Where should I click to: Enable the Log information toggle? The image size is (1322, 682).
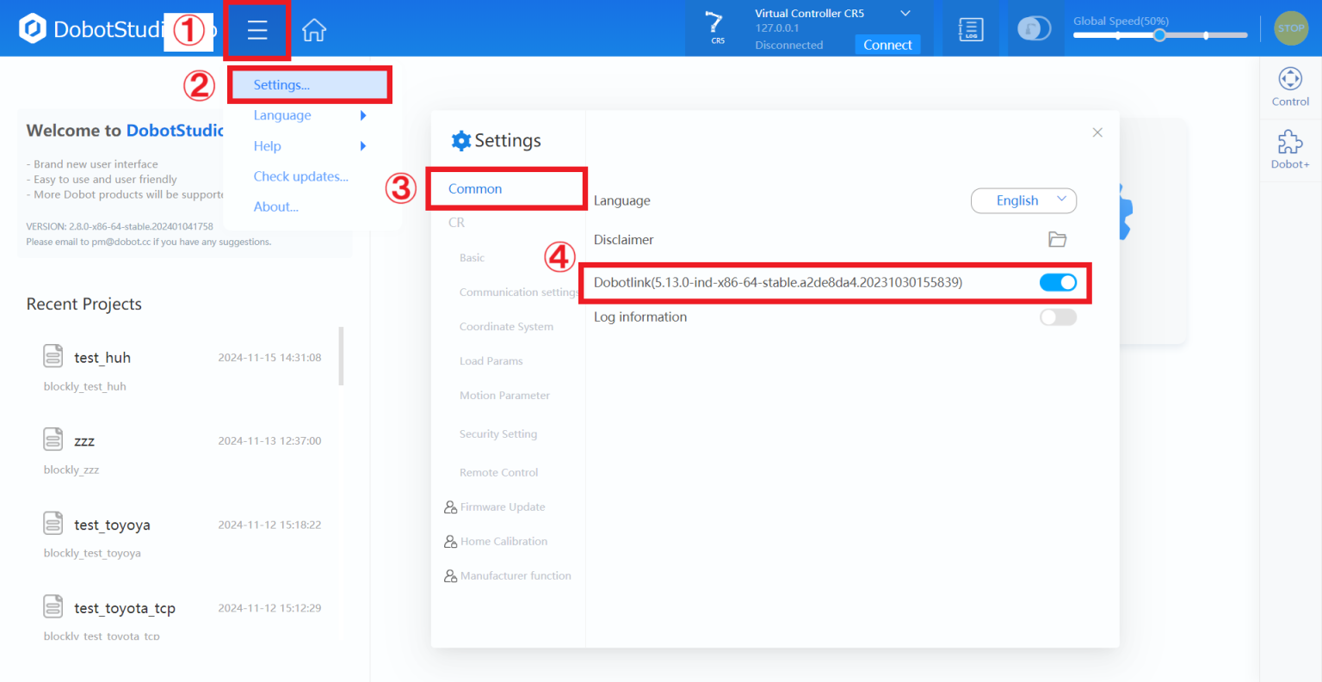1058,317
